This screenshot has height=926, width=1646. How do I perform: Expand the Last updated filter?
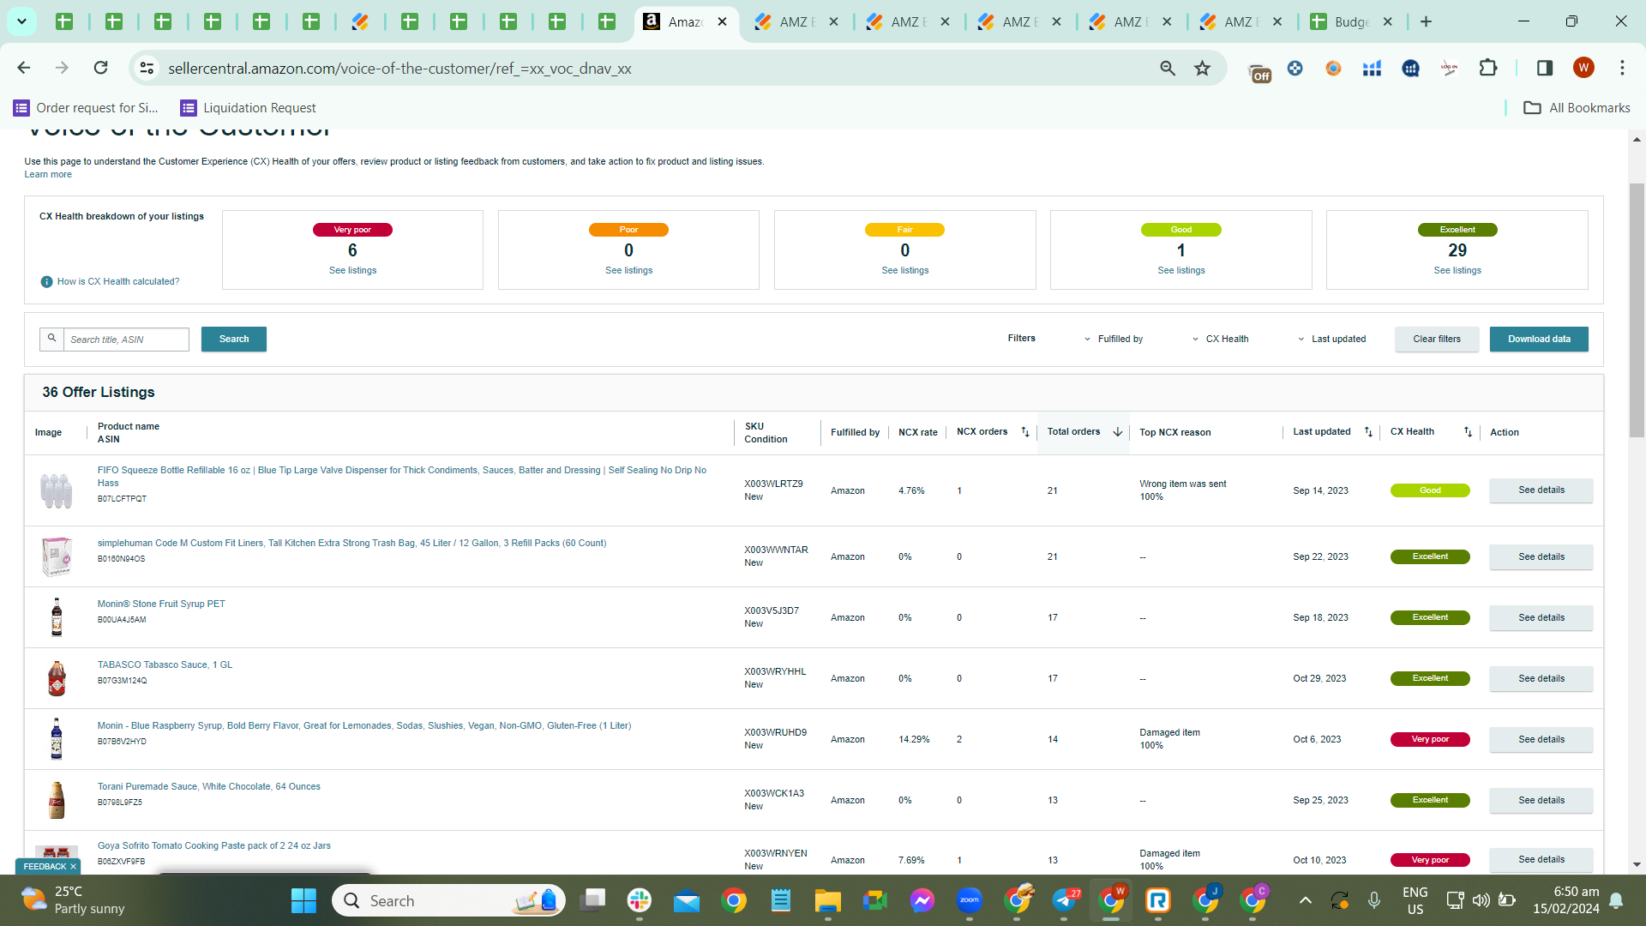[x=1331, y=340]
